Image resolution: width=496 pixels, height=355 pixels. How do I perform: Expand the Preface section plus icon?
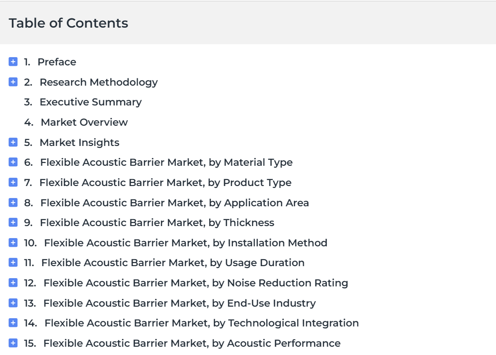pos(13,62)
